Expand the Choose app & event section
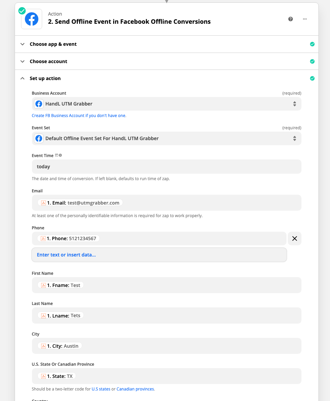This screenshot has width=330, height=401. pos(53,44)
